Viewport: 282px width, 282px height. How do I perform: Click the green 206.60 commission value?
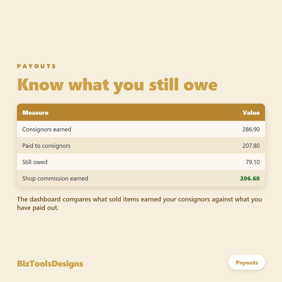[250, 178]
